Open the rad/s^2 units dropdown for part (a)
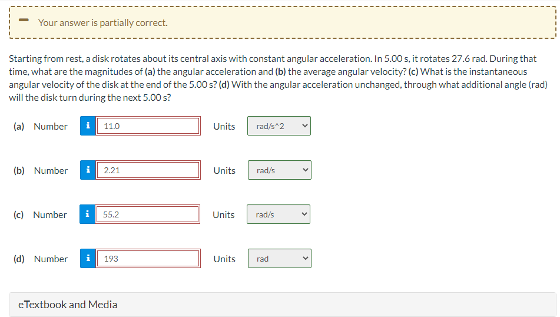Viewport: 560px width, 317px height. 279,126
